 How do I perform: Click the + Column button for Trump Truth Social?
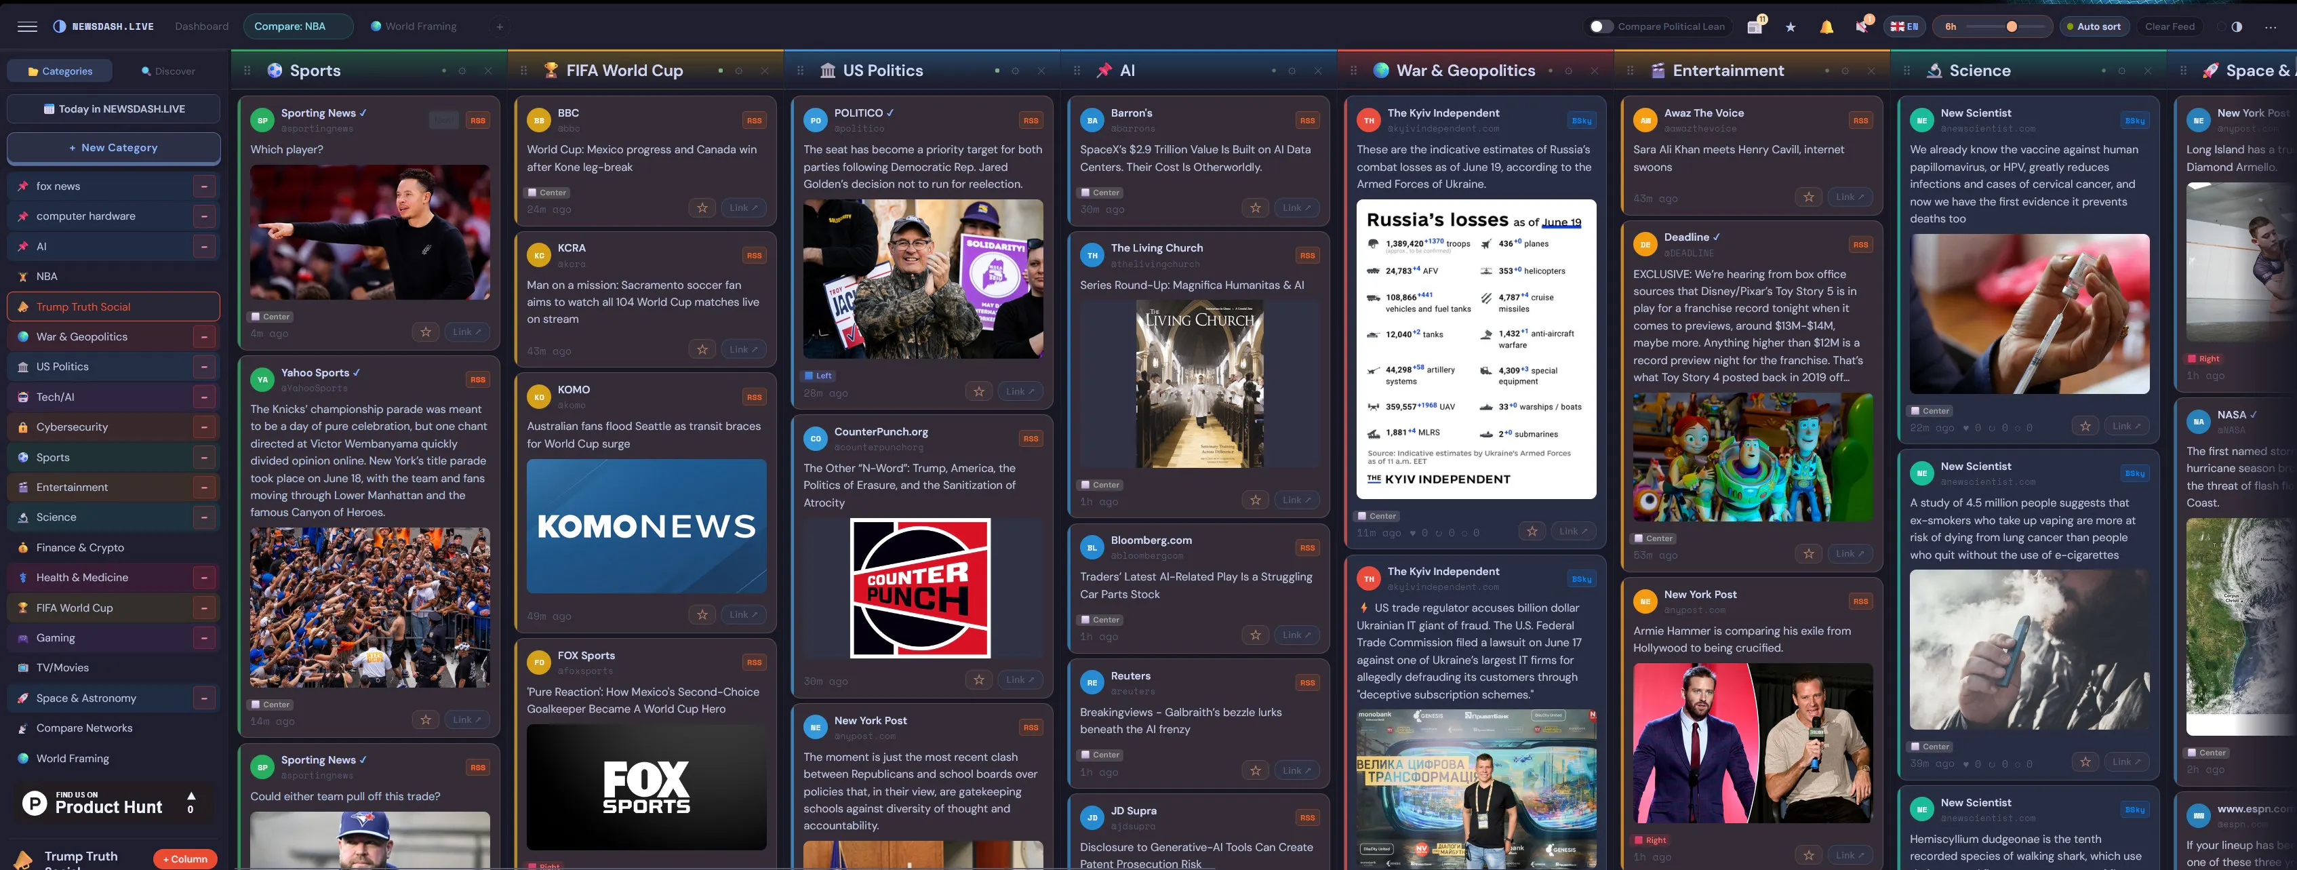pos(184,859)
